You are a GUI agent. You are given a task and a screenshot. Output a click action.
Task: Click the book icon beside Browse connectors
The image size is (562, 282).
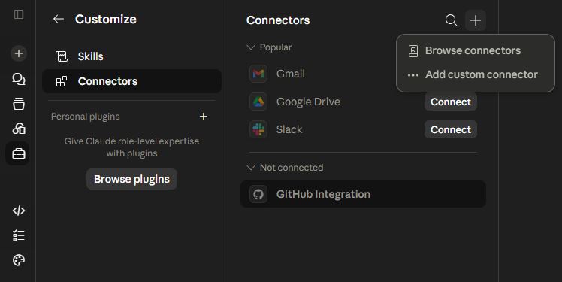[413, 51]
